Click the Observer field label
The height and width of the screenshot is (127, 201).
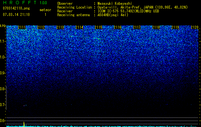coord(65,3)
